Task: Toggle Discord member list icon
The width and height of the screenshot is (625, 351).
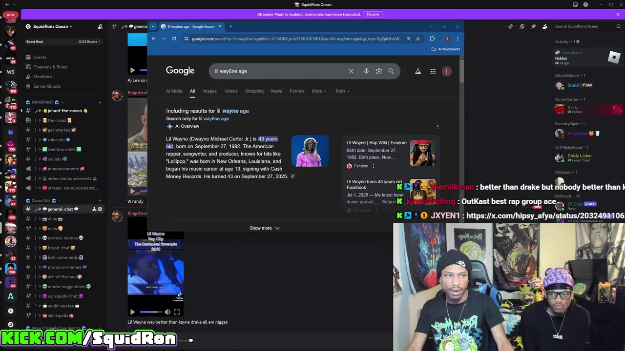Action: click(545, 26)
